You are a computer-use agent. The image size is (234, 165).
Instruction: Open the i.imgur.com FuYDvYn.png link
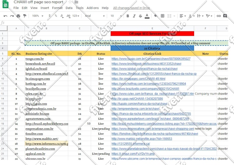[133, 154]
